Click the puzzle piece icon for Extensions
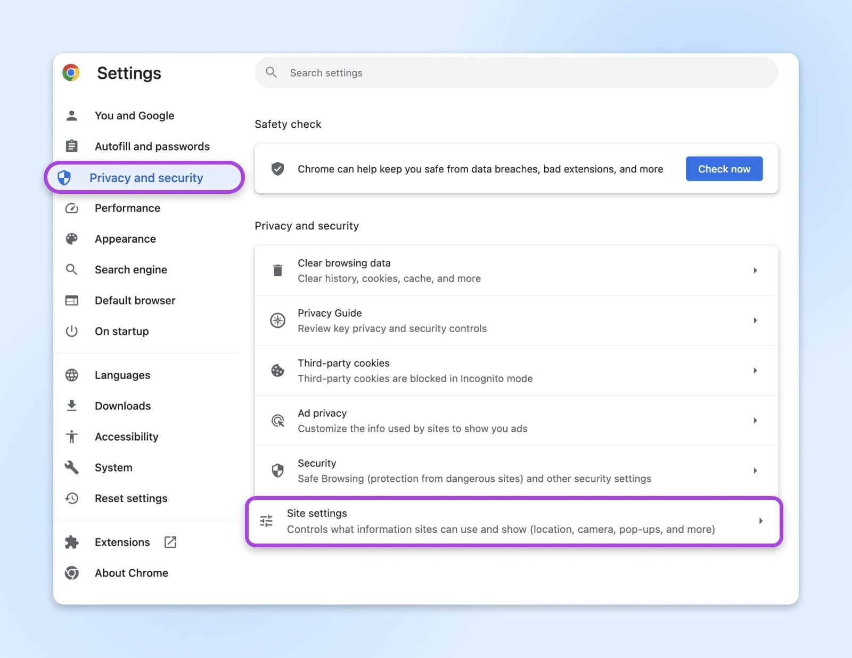 click(x=71, y=541)
